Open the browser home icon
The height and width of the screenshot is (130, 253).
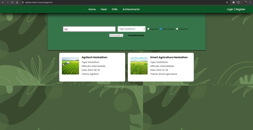click(17, 2)
